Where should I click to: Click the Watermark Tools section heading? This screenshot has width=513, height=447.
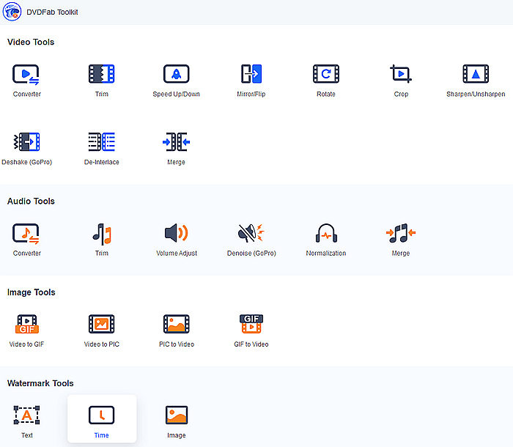pyautogui.click(x=40, y=383)
